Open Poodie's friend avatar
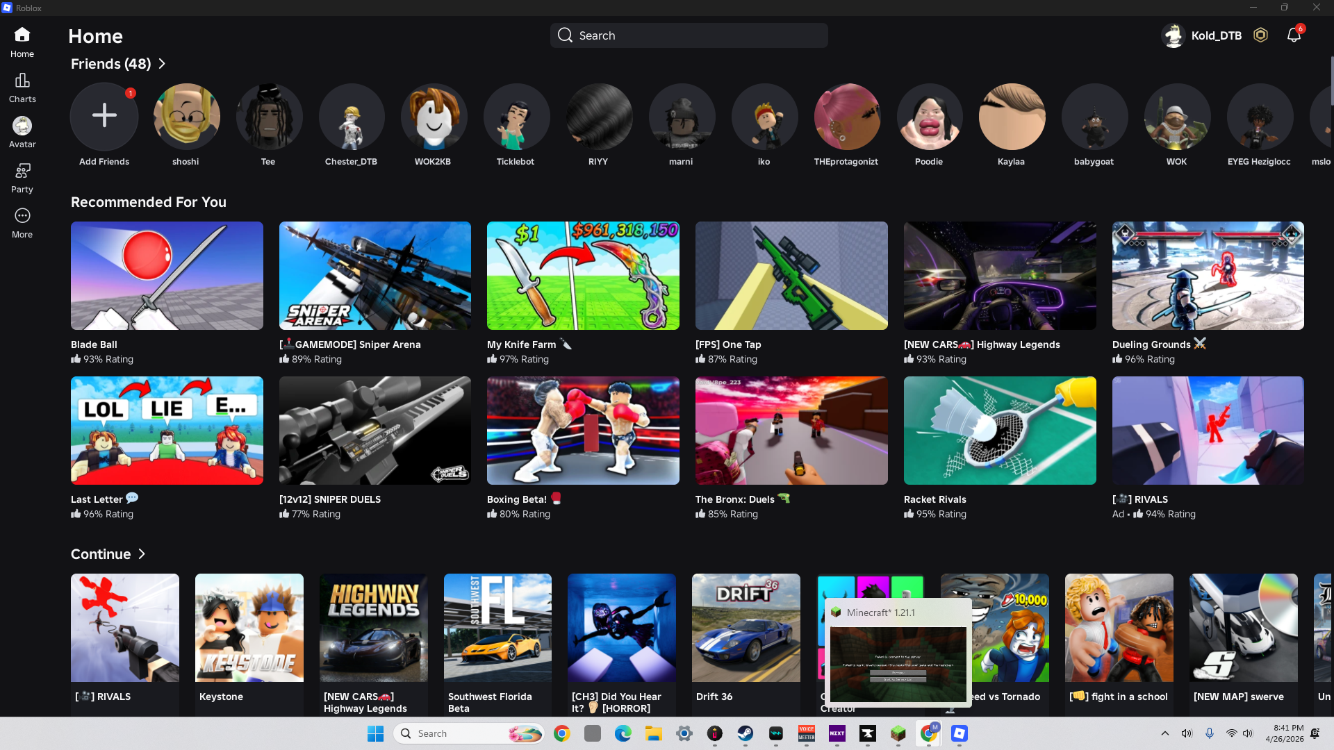Screen dimensions: 1334x750 click(x=930, y=116)
